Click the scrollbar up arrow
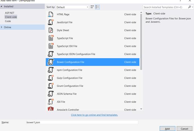The width and height of the screenshot is (194, 131). (x=141, y=12)
